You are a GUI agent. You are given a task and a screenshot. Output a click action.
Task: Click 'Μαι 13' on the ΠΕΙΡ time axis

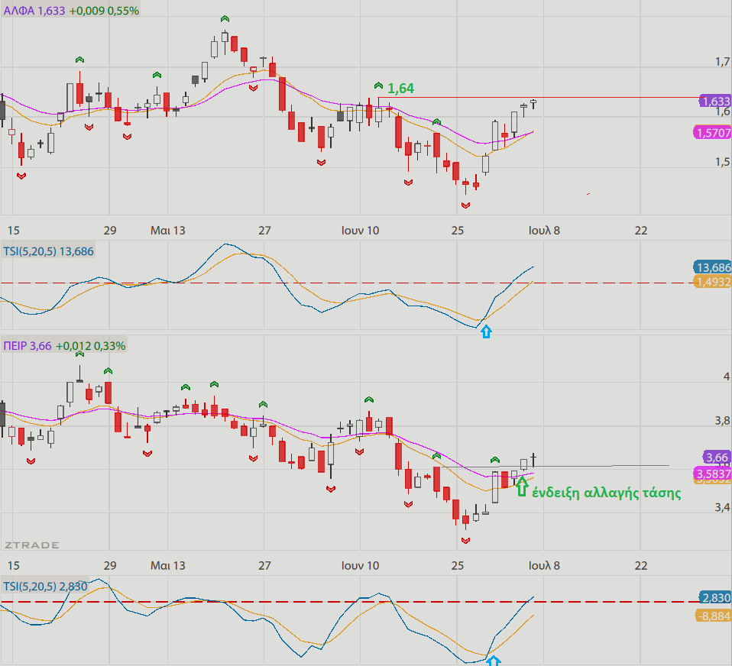(x=167, y=566)
